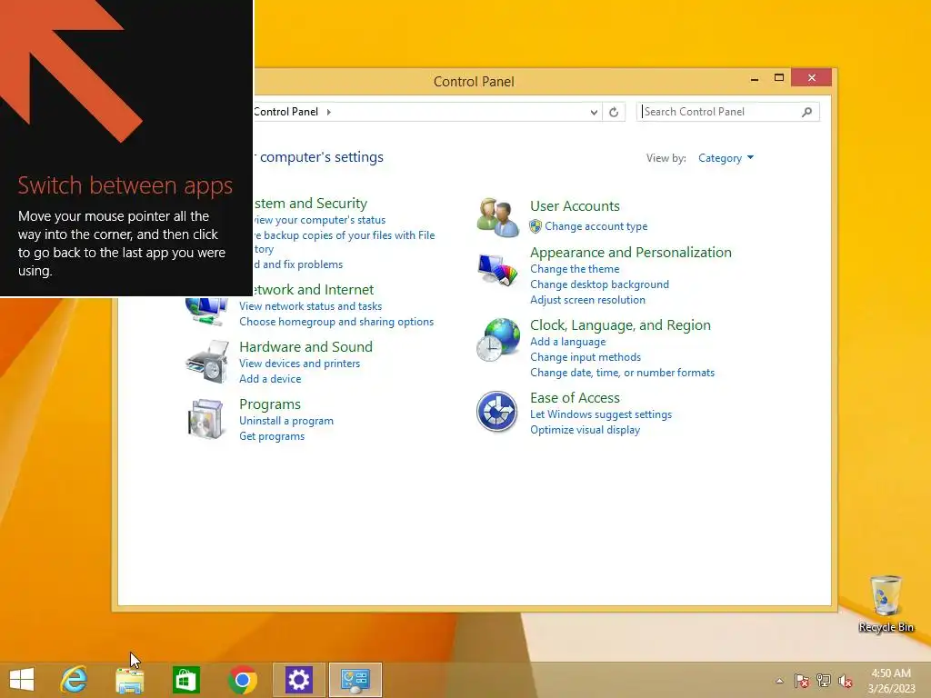Image resolution: width=931 pixels, height=698 pixels.
Task: Click View network status and tasks
Action: [311, 306]
